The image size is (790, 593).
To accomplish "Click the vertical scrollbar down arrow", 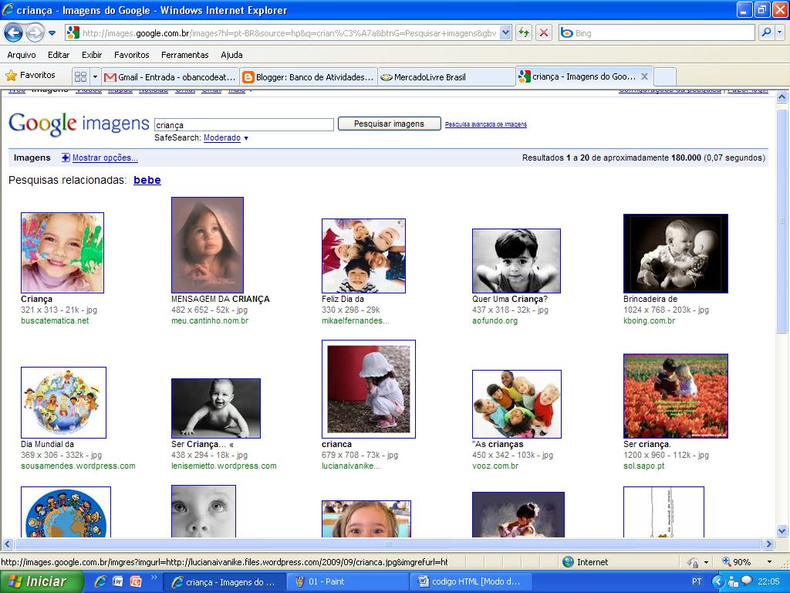I will click(782, 530).
